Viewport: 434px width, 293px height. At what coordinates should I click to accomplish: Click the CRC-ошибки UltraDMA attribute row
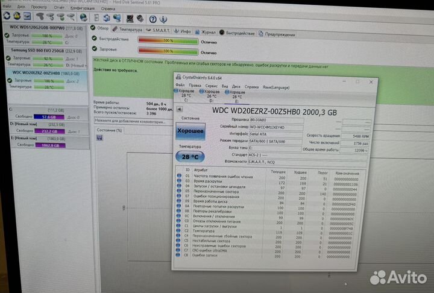pos(265,251)
